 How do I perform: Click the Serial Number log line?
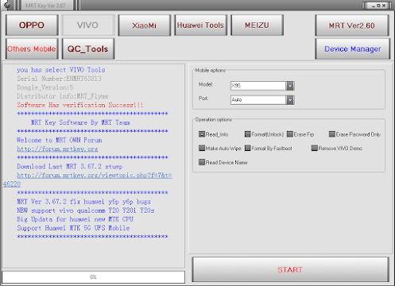(x=59, y=79)
